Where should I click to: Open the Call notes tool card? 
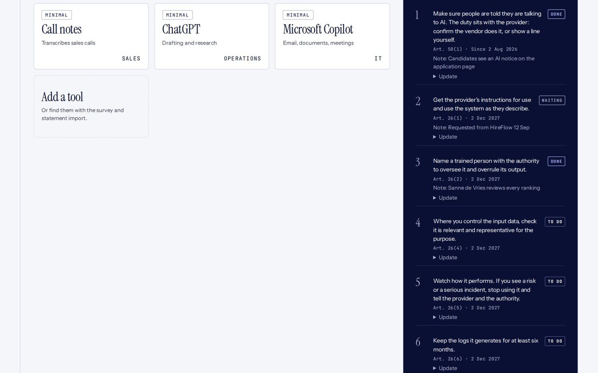pyautogui.click(x=91, y=36)
